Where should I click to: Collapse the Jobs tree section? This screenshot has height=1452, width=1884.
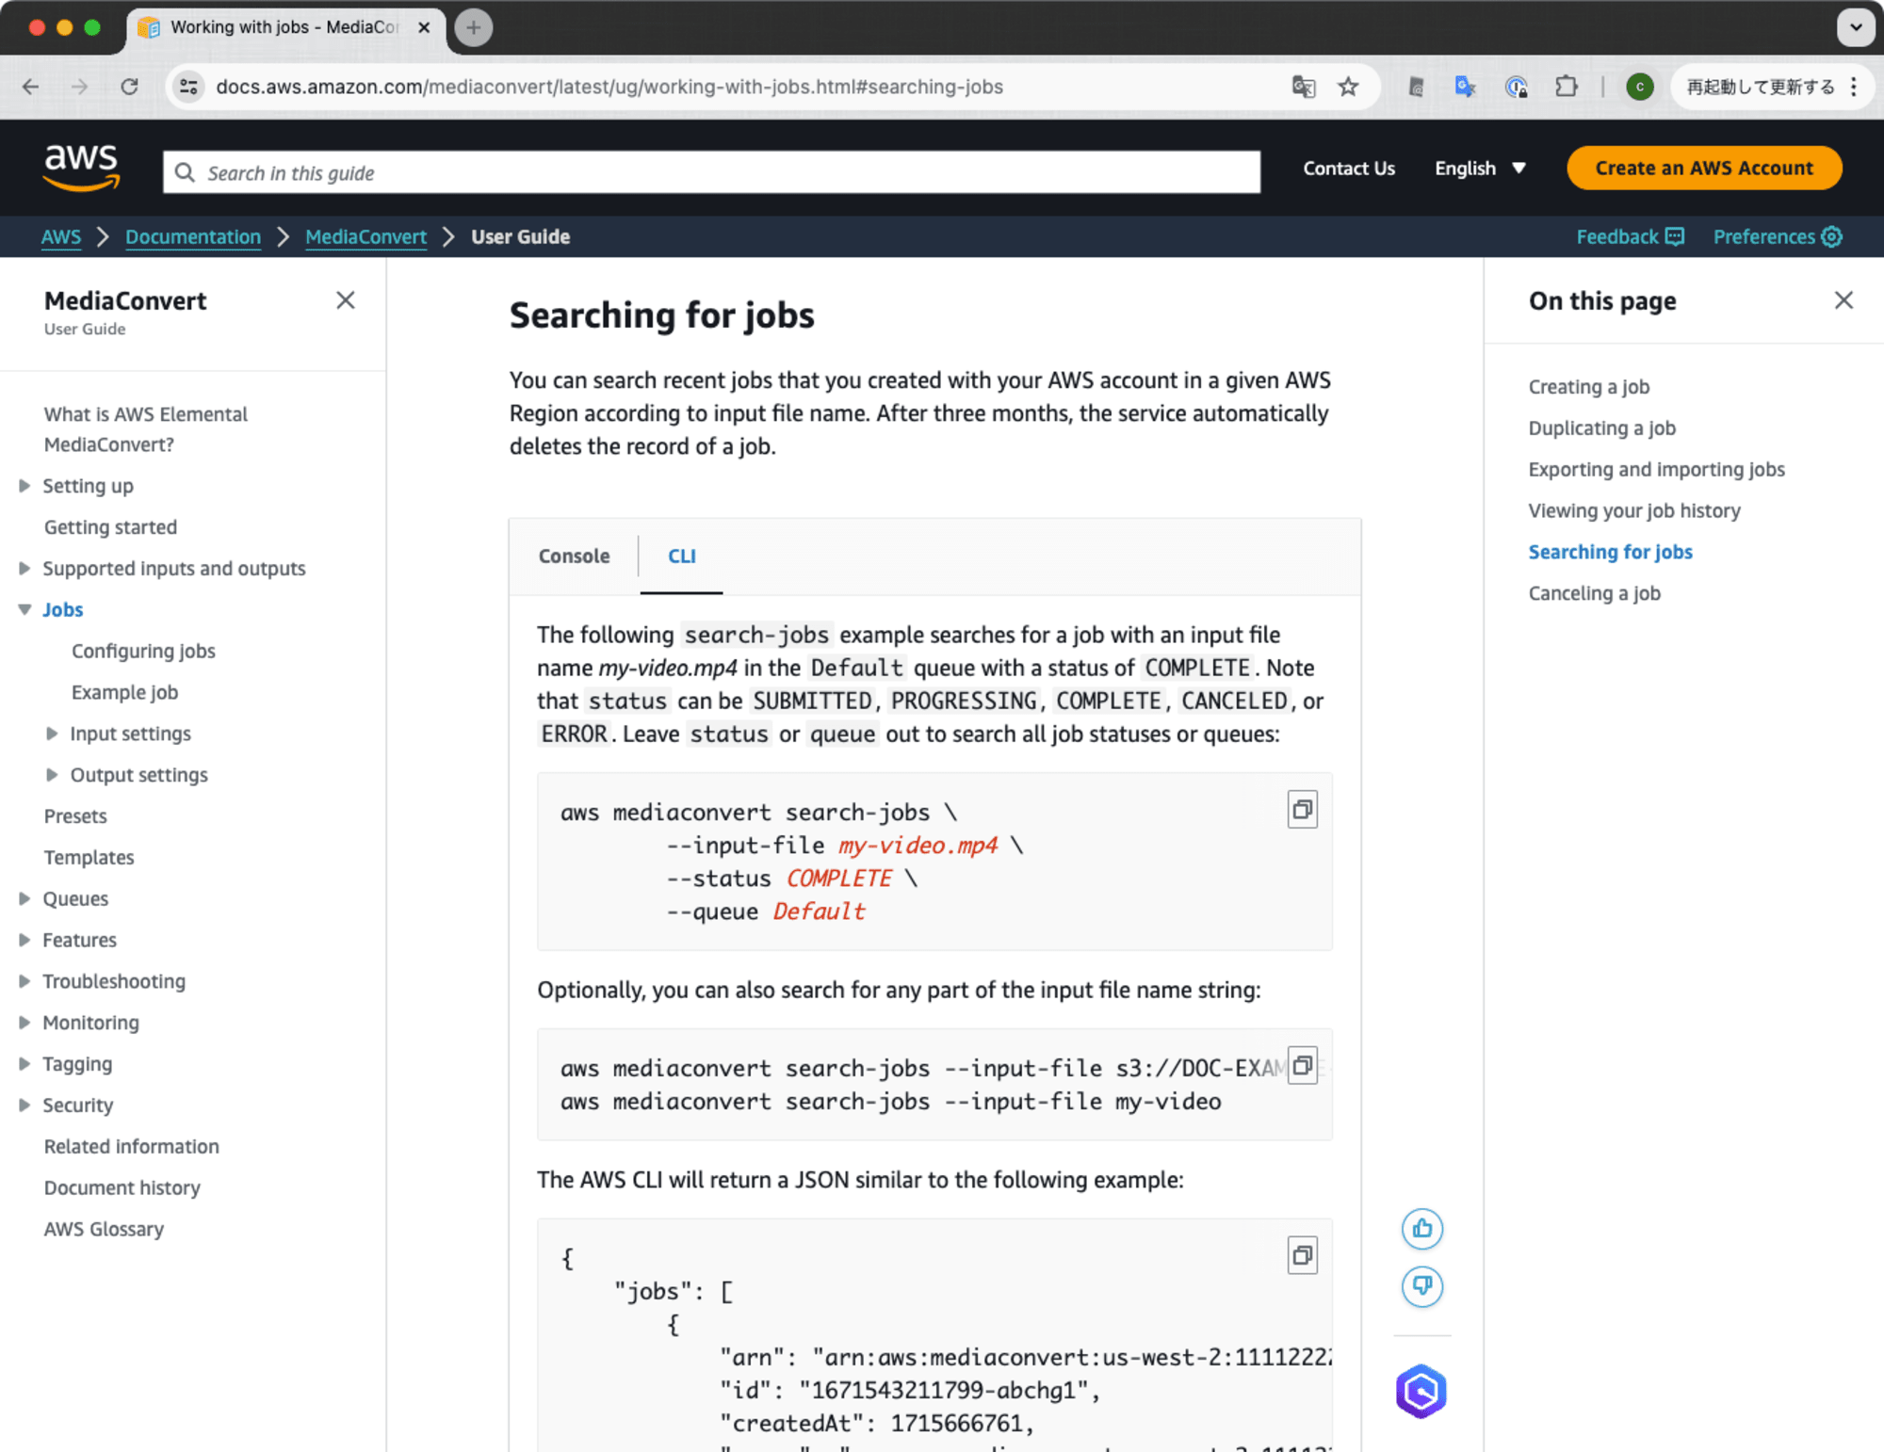(x=24, y=610)
